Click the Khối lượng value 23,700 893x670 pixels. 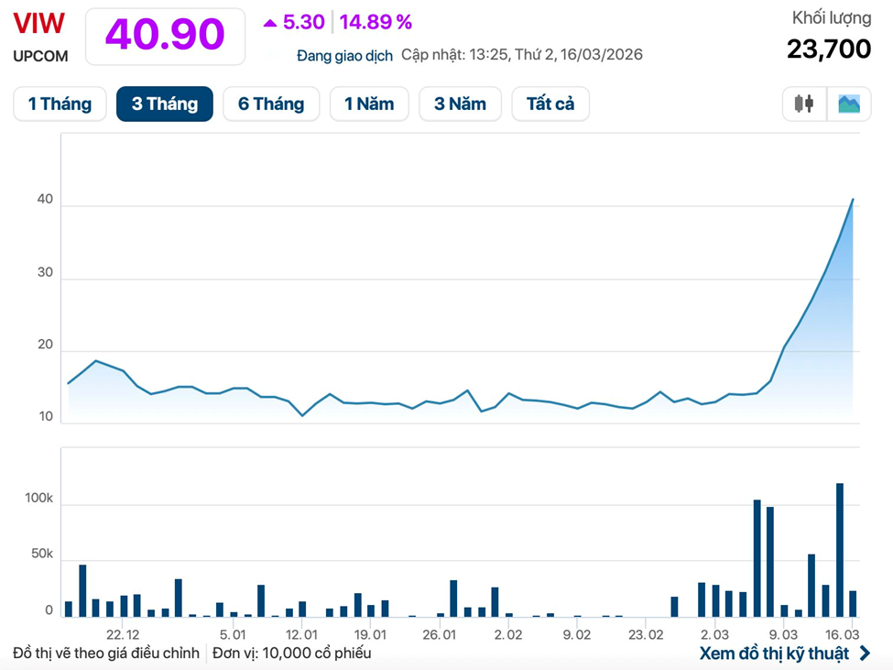(x=828, y=48)
